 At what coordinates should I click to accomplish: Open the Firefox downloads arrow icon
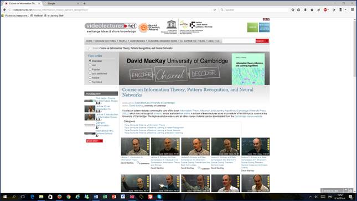[306, 10]
